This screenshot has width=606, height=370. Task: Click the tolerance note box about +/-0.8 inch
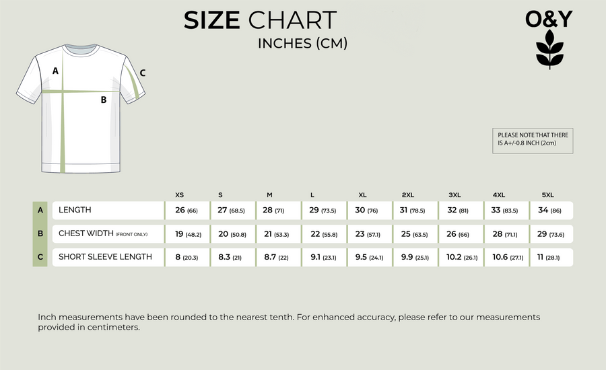533,140
